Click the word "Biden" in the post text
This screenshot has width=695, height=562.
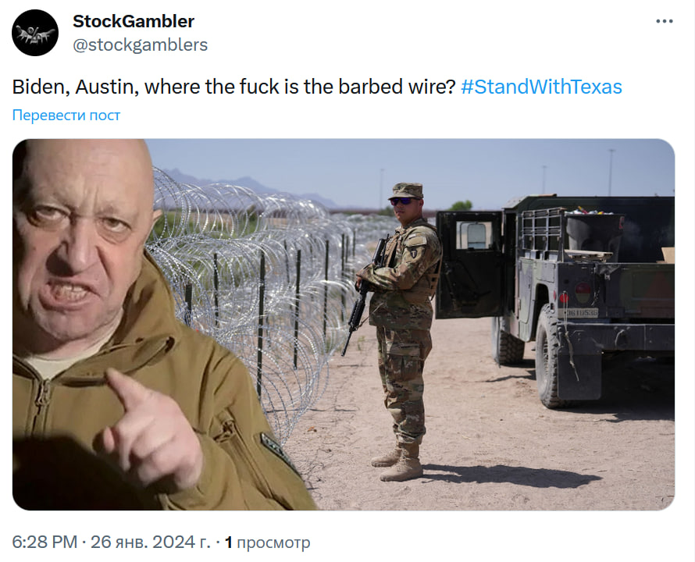pyautogui.click(x=38, y=87)
